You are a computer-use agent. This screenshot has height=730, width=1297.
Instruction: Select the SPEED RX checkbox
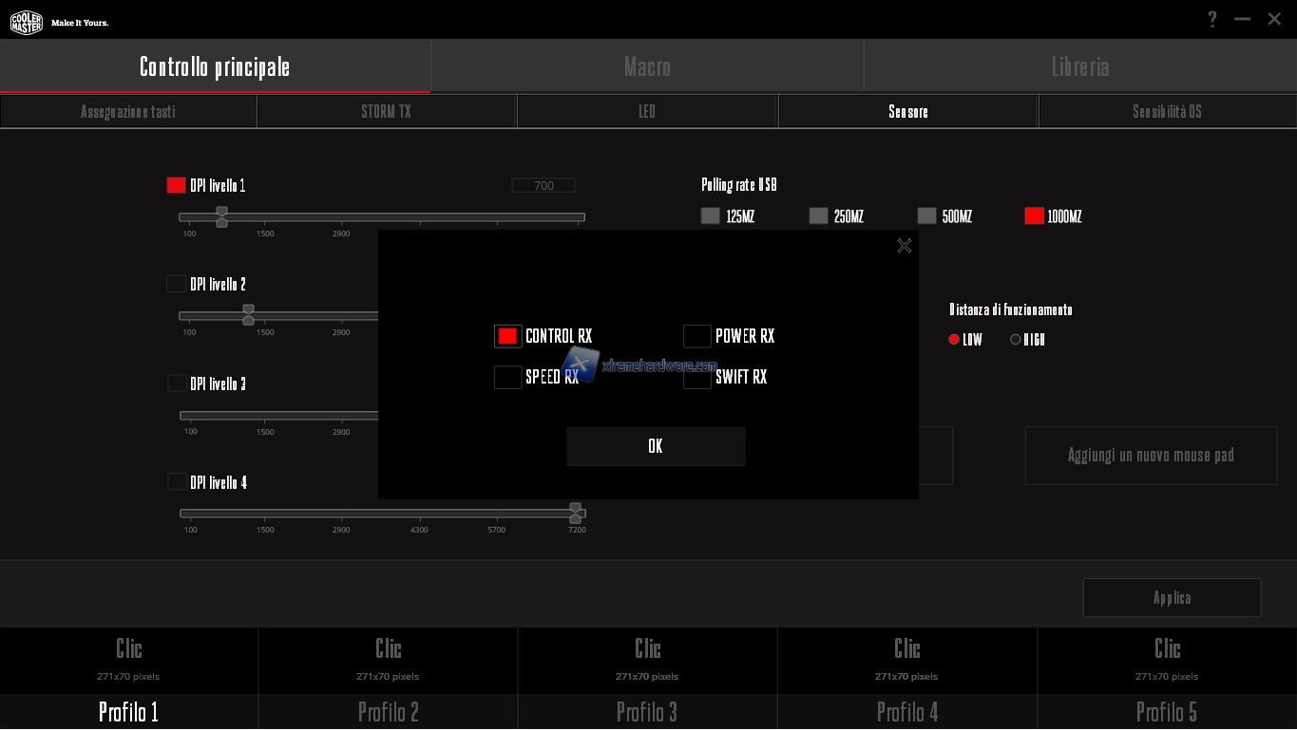click(x=507, y=377)
